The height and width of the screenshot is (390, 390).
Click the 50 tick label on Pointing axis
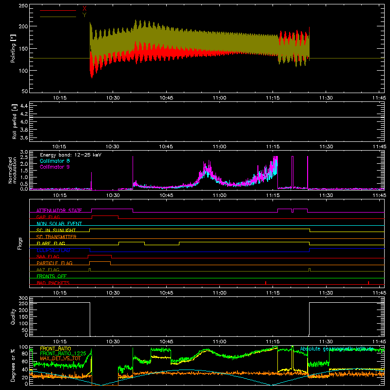point(25,91)
